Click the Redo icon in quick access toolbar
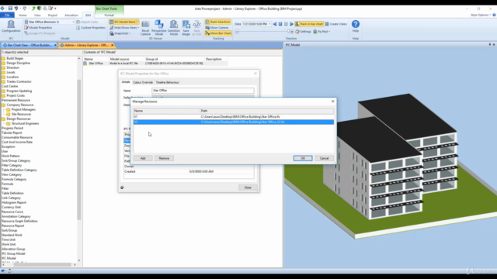Image resolution: width=497 pixels, height=279 pixels. click(24, 9)
